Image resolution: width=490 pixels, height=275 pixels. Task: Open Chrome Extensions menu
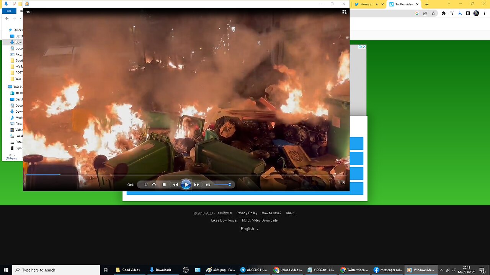pos(443,13)
